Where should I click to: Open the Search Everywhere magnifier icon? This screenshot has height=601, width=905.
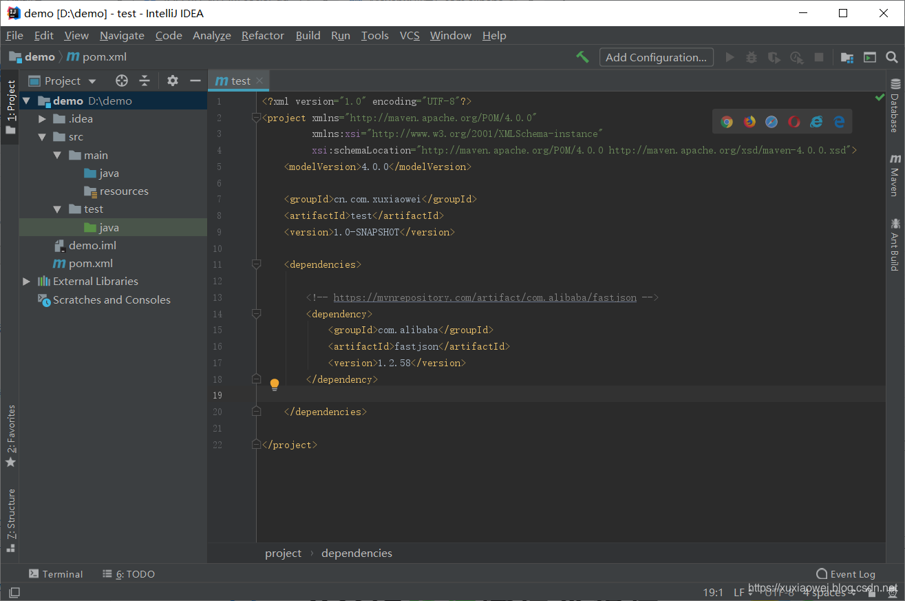coord(891,57)
